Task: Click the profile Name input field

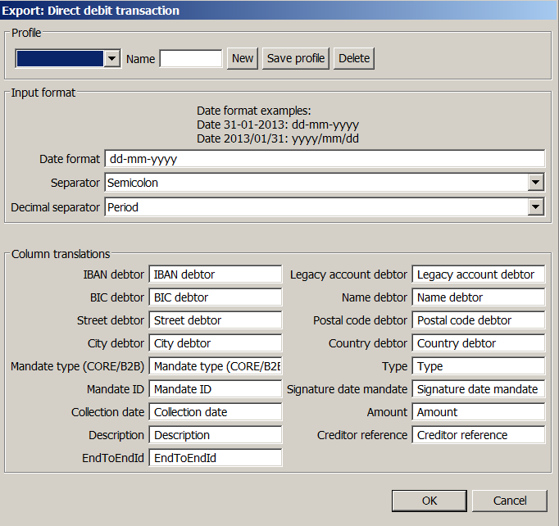Action: 191,58
